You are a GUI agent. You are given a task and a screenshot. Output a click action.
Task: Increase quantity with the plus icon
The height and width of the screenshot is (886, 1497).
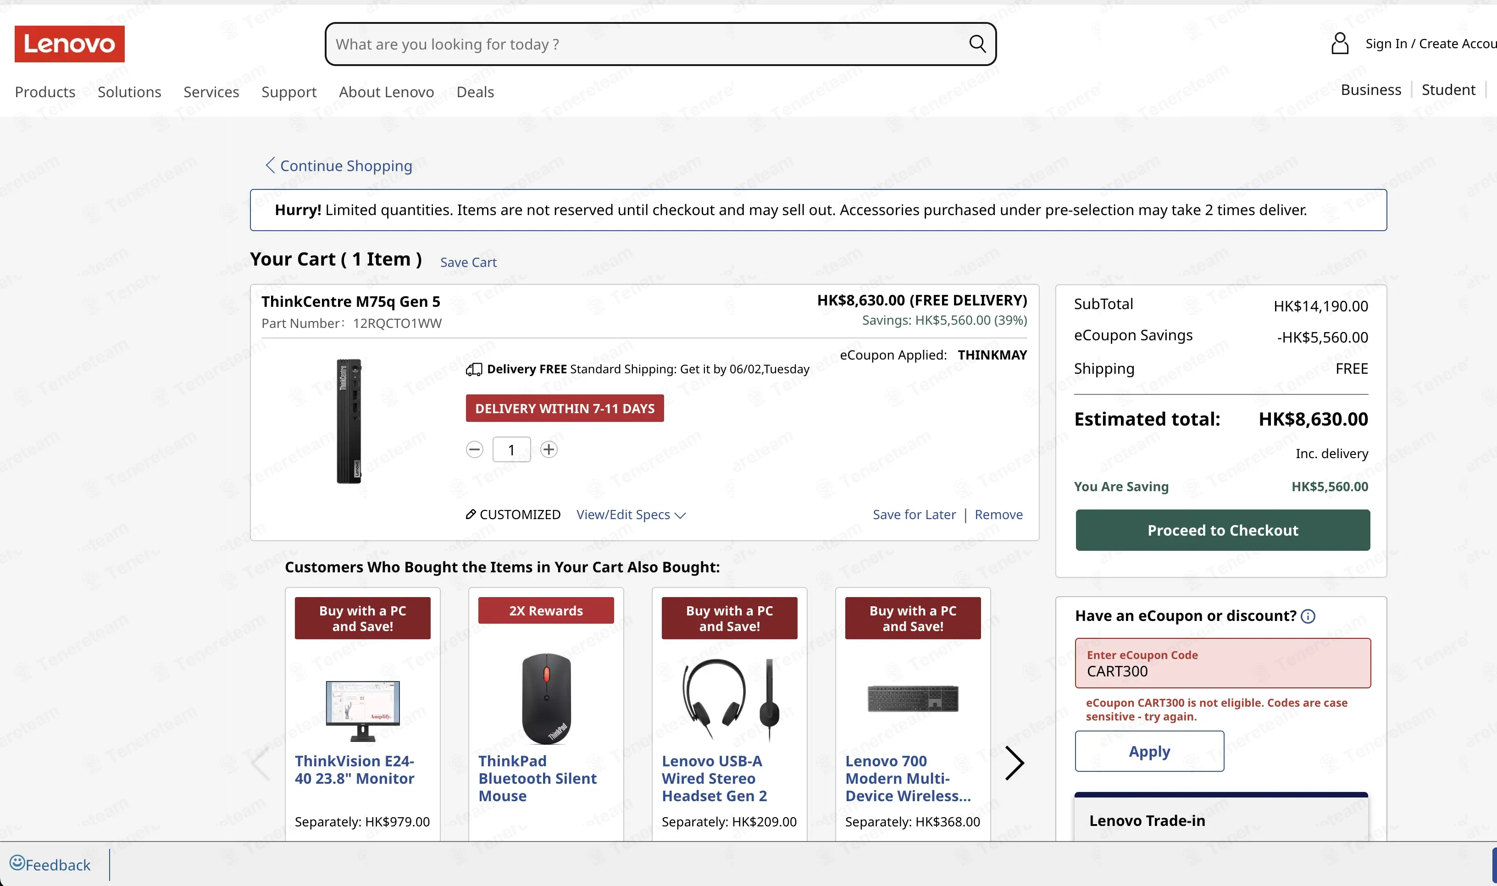pos(549,449)
